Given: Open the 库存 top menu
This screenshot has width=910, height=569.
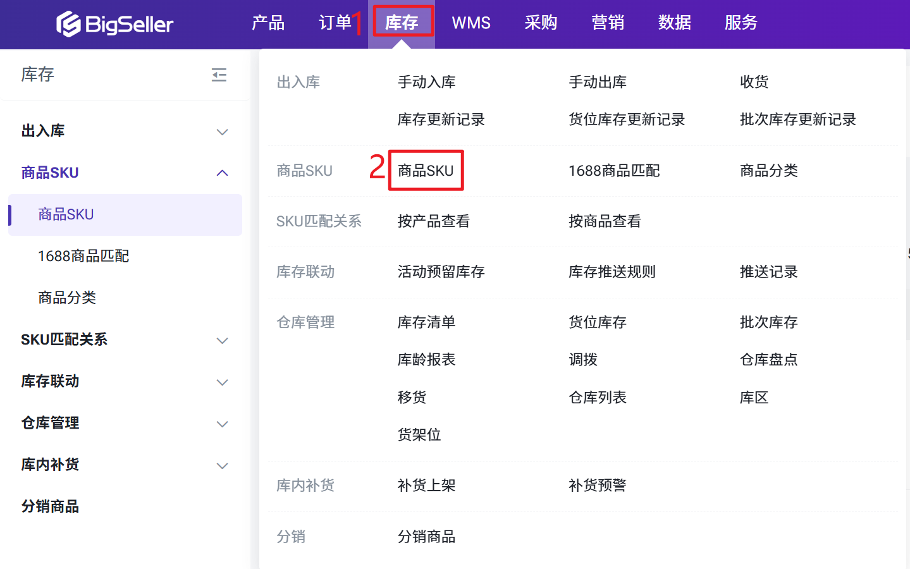Looking at the screenshot, I should (402, 23).
